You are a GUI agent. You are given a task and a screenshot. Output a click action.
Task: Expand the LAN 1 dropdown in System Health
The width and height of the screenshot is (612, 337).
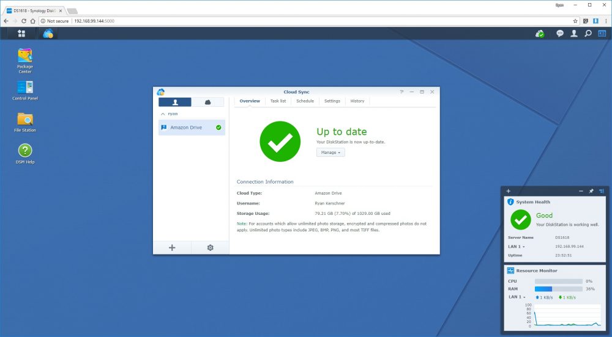click(517, 247)
